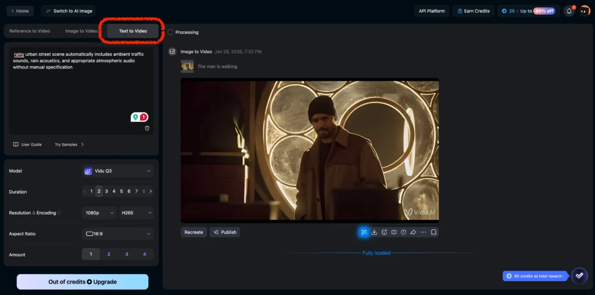
Task: Click Out of credits Upgrade button
Action: 83,282
